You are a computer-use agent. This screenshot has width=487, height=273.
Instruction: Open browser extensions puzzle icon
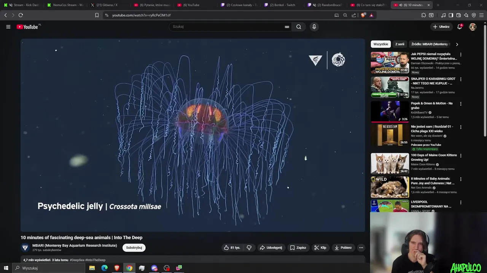click(x=423, y=15)
